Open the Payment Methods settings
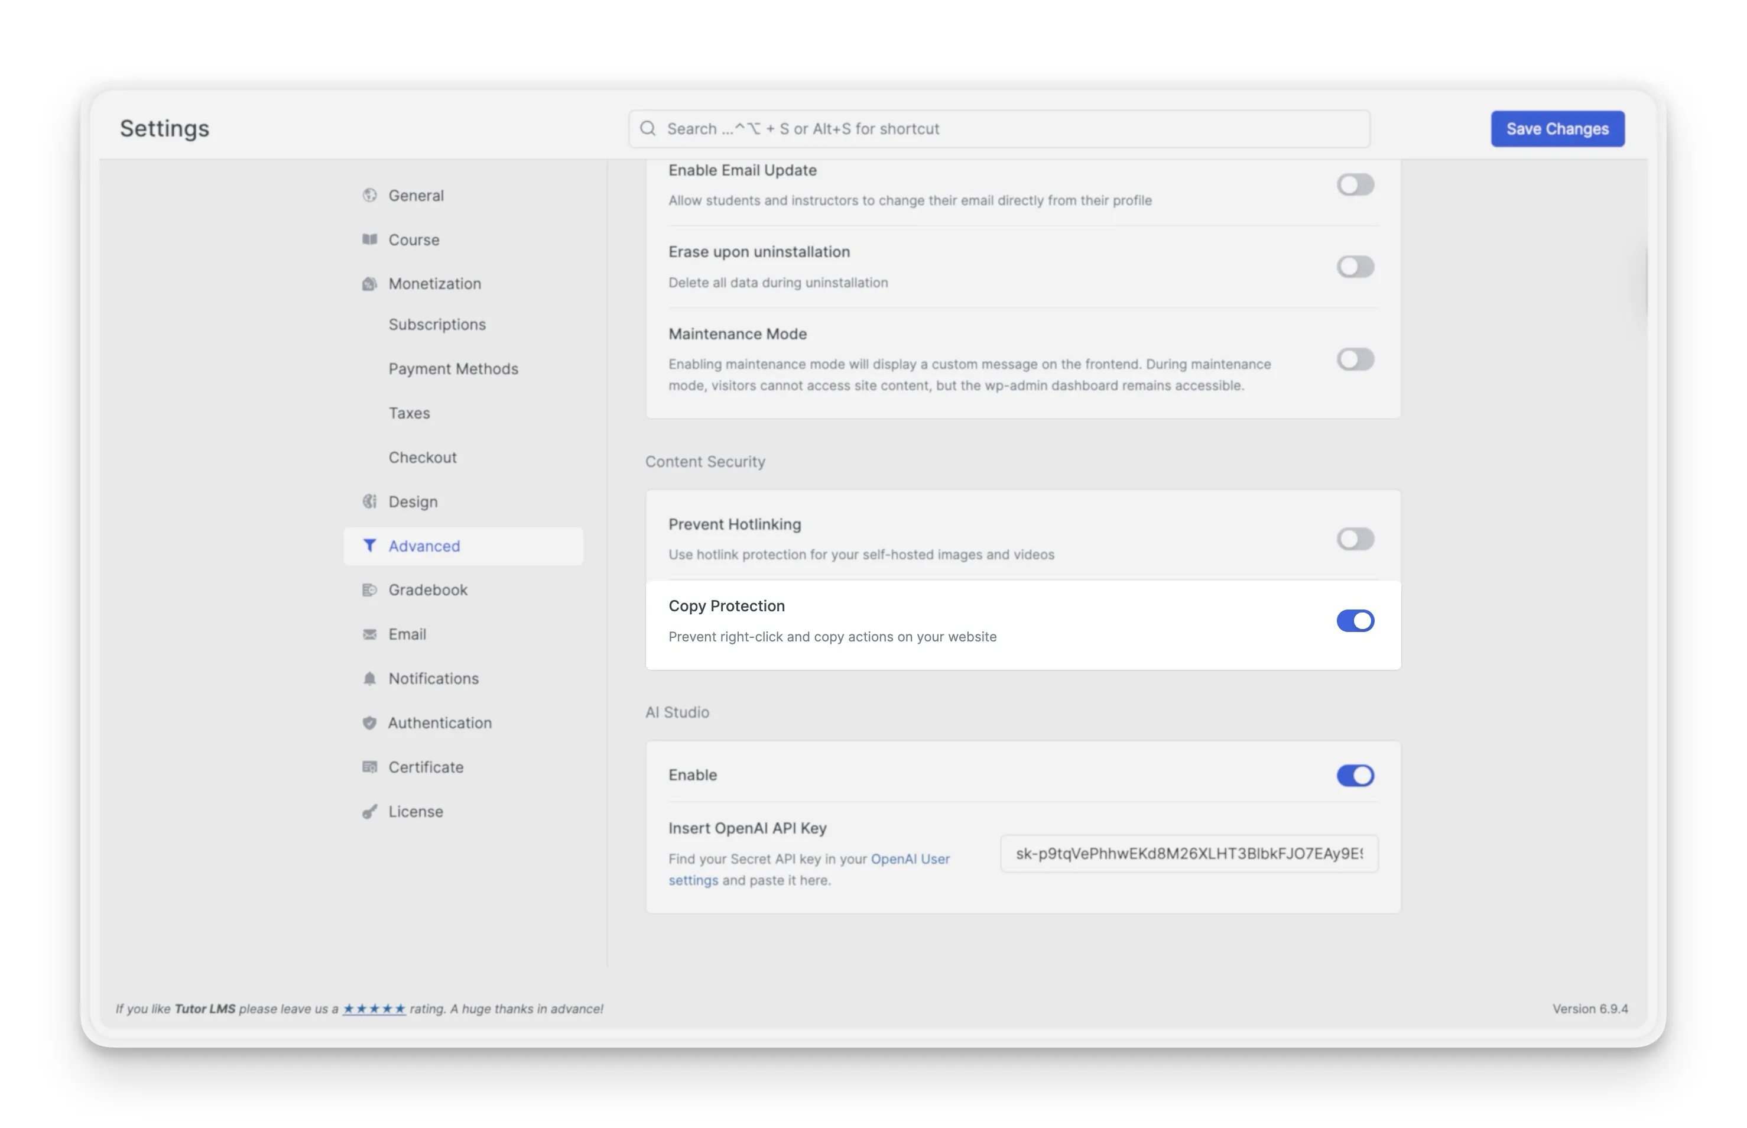Image resolution: width=1747 pixels, height=1128 pixels. pyautogui.click(x=453, y=368)
